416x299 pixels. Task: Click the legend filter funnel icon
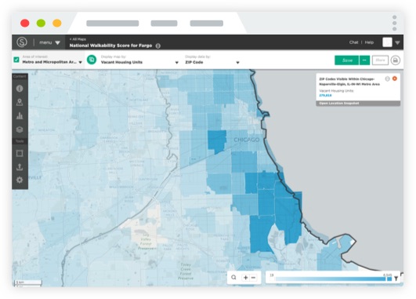click(396, 279)
